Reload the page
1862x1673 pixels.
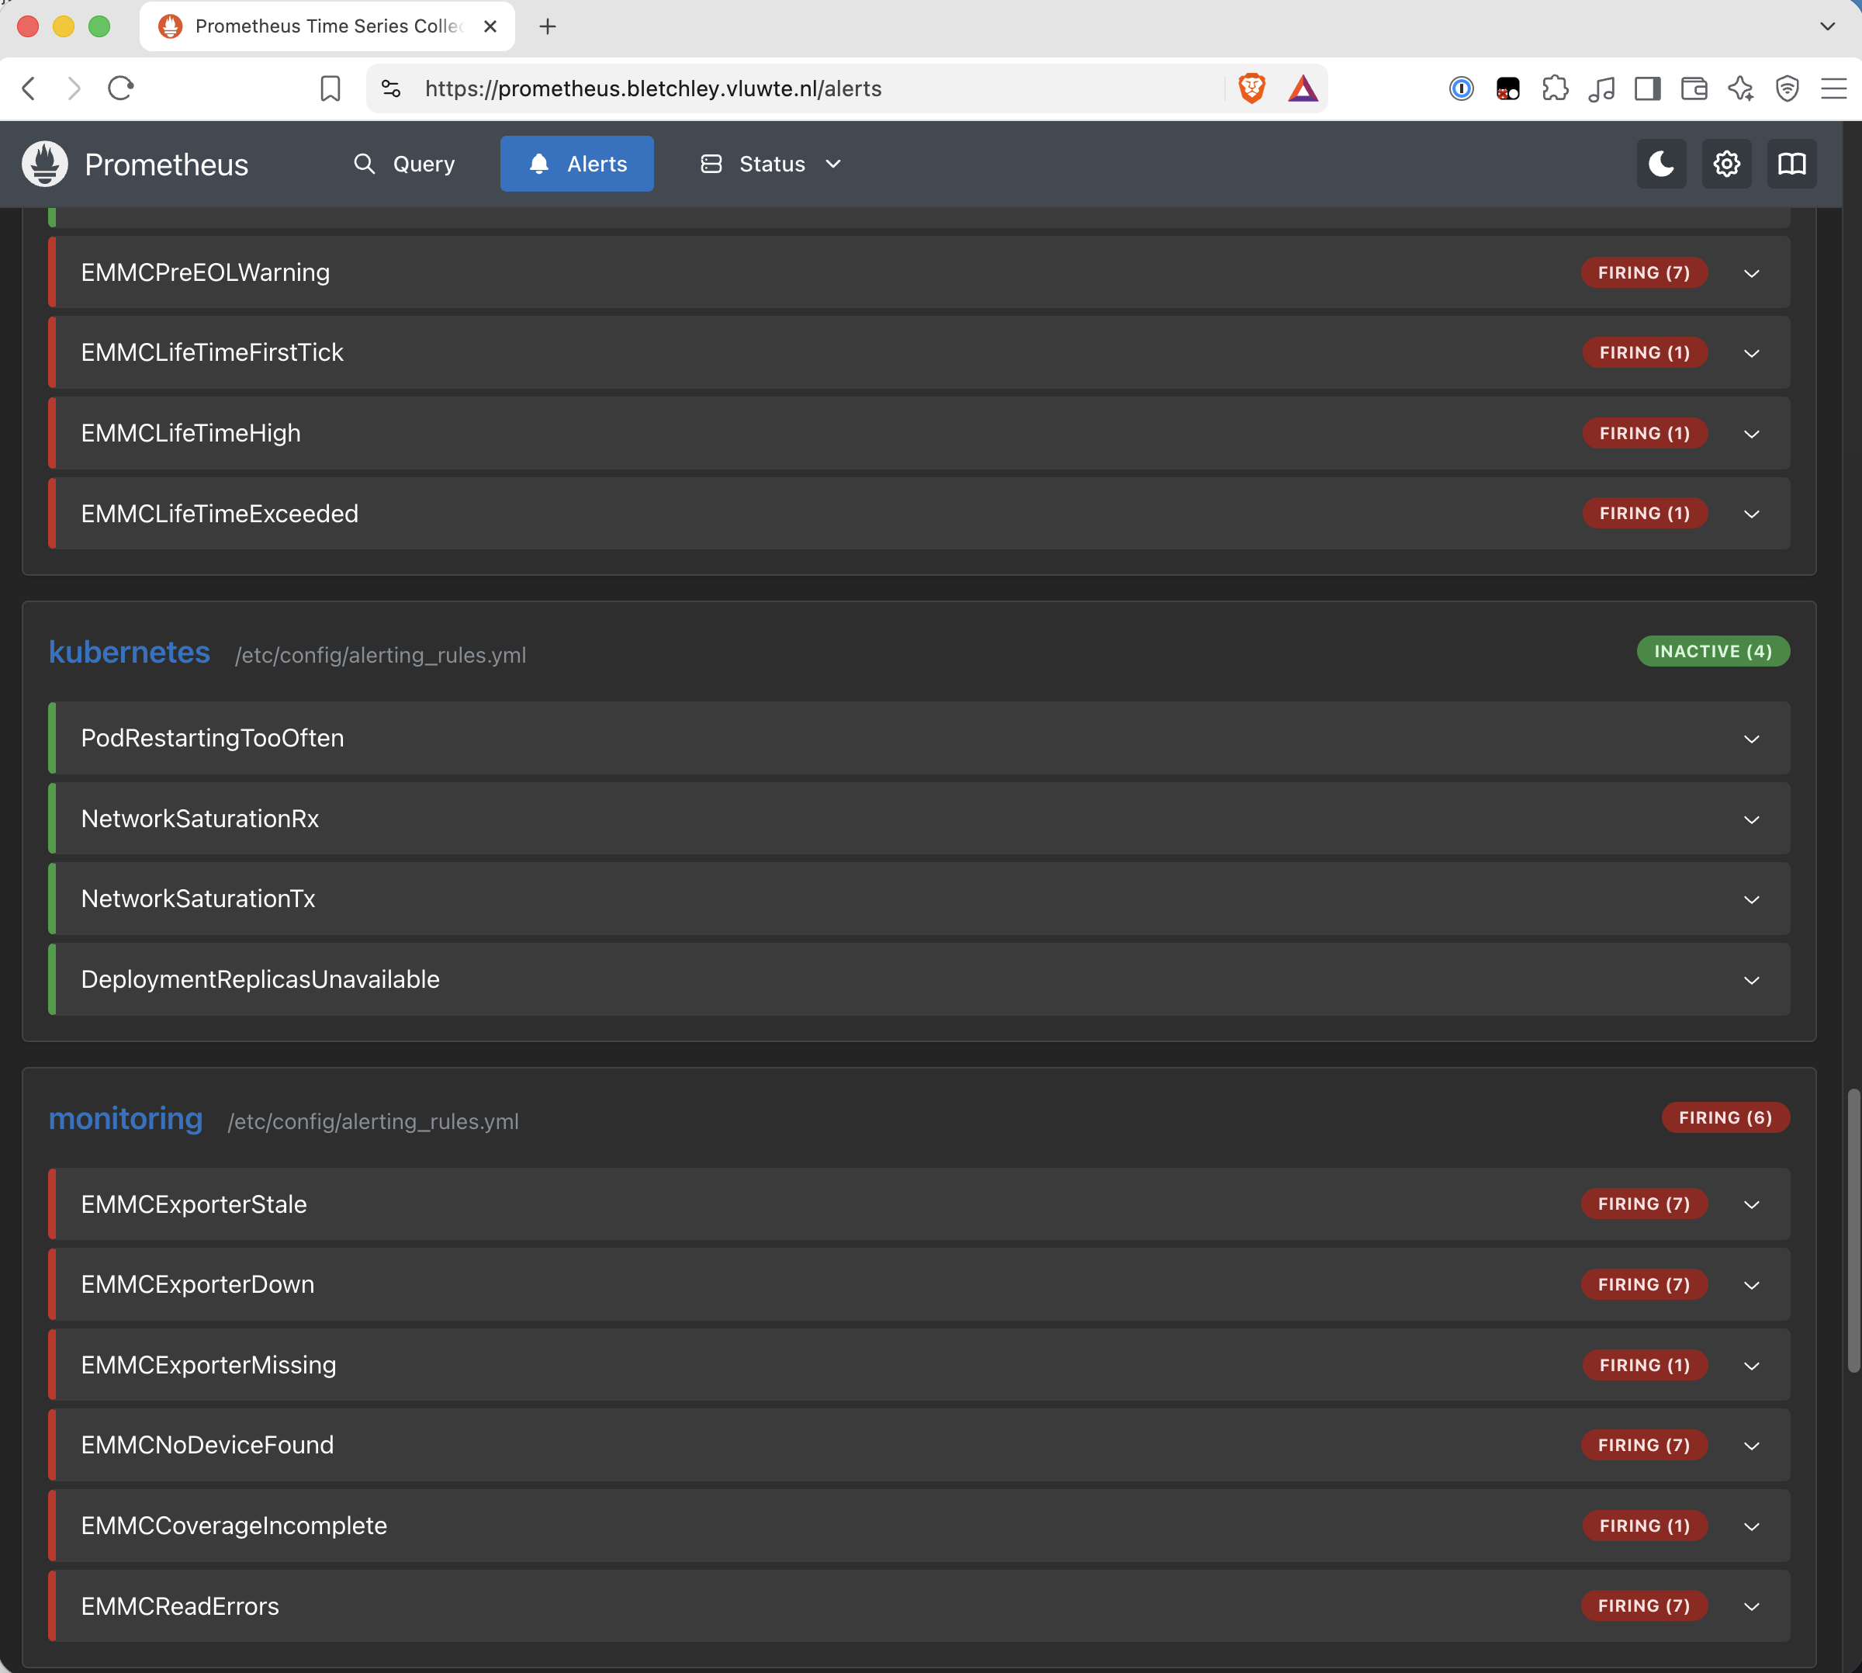(120, 88)
